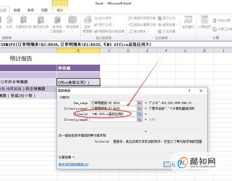Viewport: 232px width, 181px height.
Task: Click the Criteria1 input field
Action: [x=114, y=114]
